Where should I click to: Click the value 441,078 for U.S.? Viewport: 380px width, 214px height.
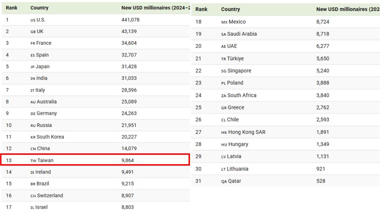pos(130,20)
